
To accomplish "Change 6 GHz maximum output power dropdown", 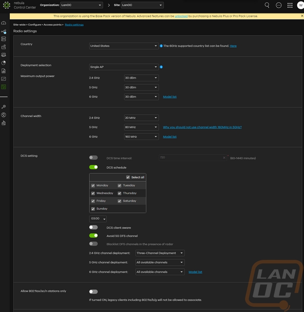I will pyautogui.click(x=142, y=97).
